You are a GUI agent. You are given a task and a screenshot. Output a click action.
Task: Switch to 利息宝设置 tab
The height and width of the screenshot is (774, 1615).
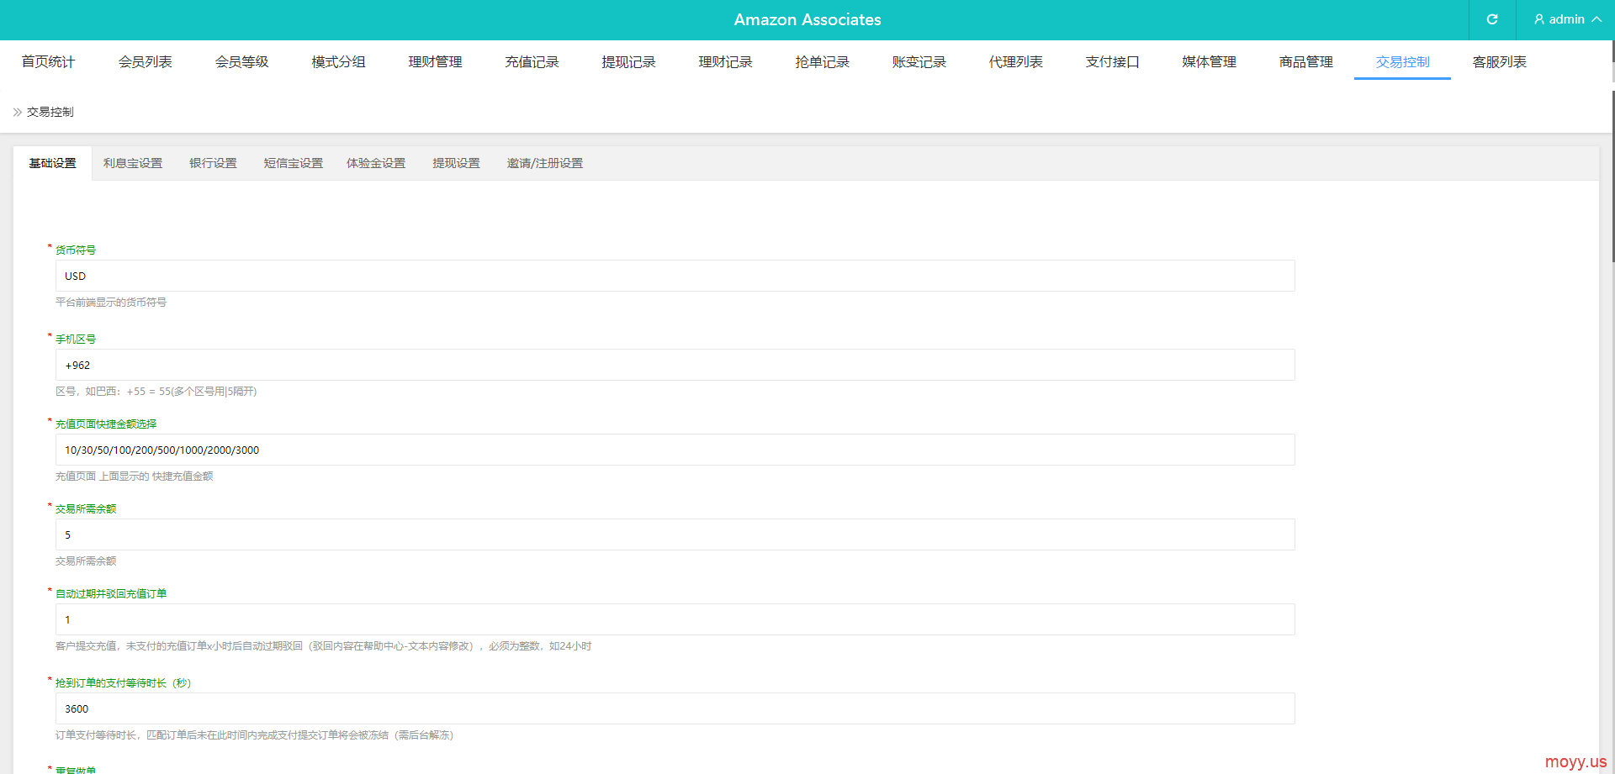coord(133,163)
